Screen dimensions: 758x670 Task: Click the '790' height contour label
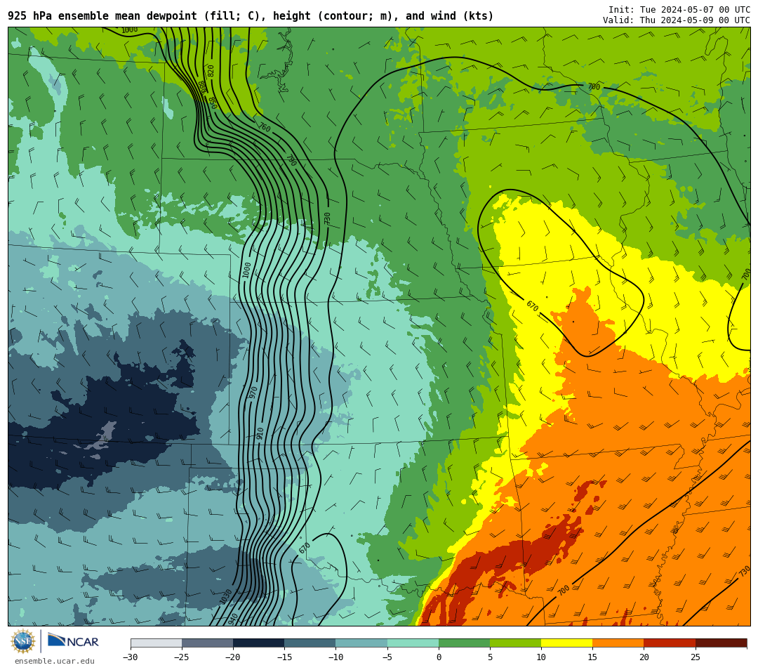291,160
